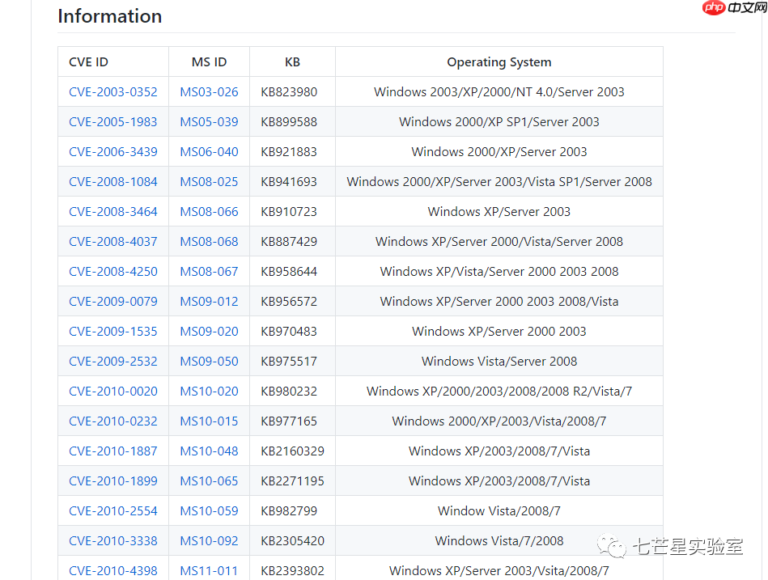Open the MS08-025 link
Image resolution: width=768 pixels, height=580 pixels.
point(209,182)
